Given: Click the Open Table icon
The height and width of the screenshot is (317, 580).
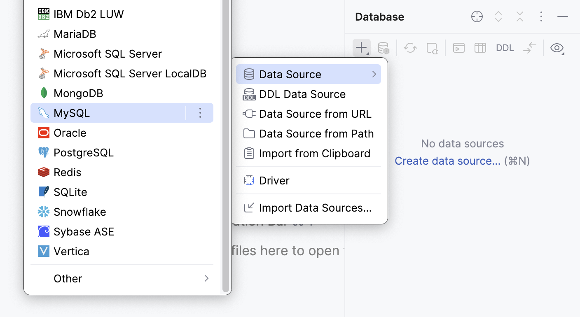Looking at the screenshot, I should [x=480, y=48].
